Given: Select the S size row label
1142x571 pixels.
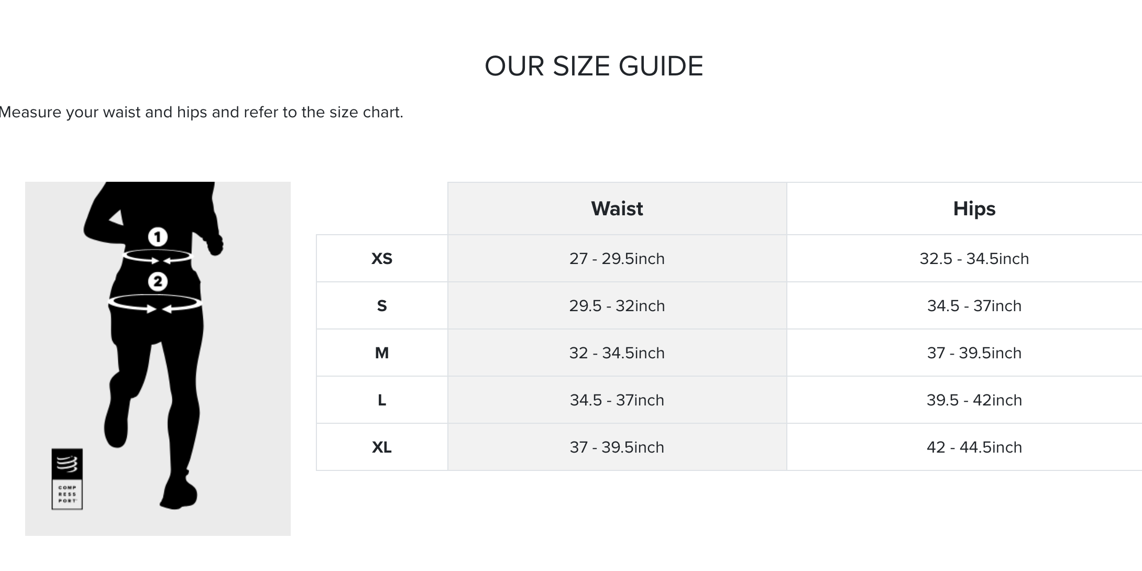Looking at the screenshot, I should (x=382, y=306).
